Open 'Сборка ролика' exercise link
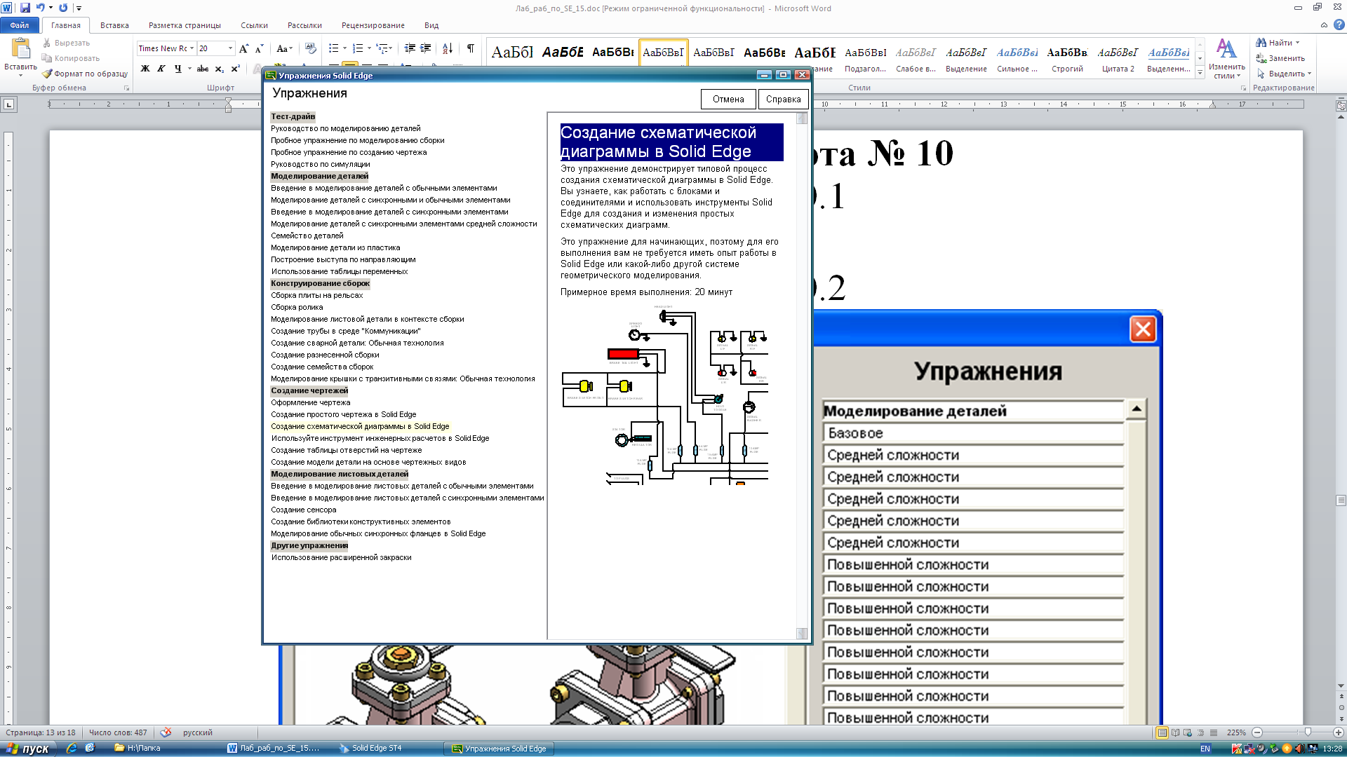 297,308
